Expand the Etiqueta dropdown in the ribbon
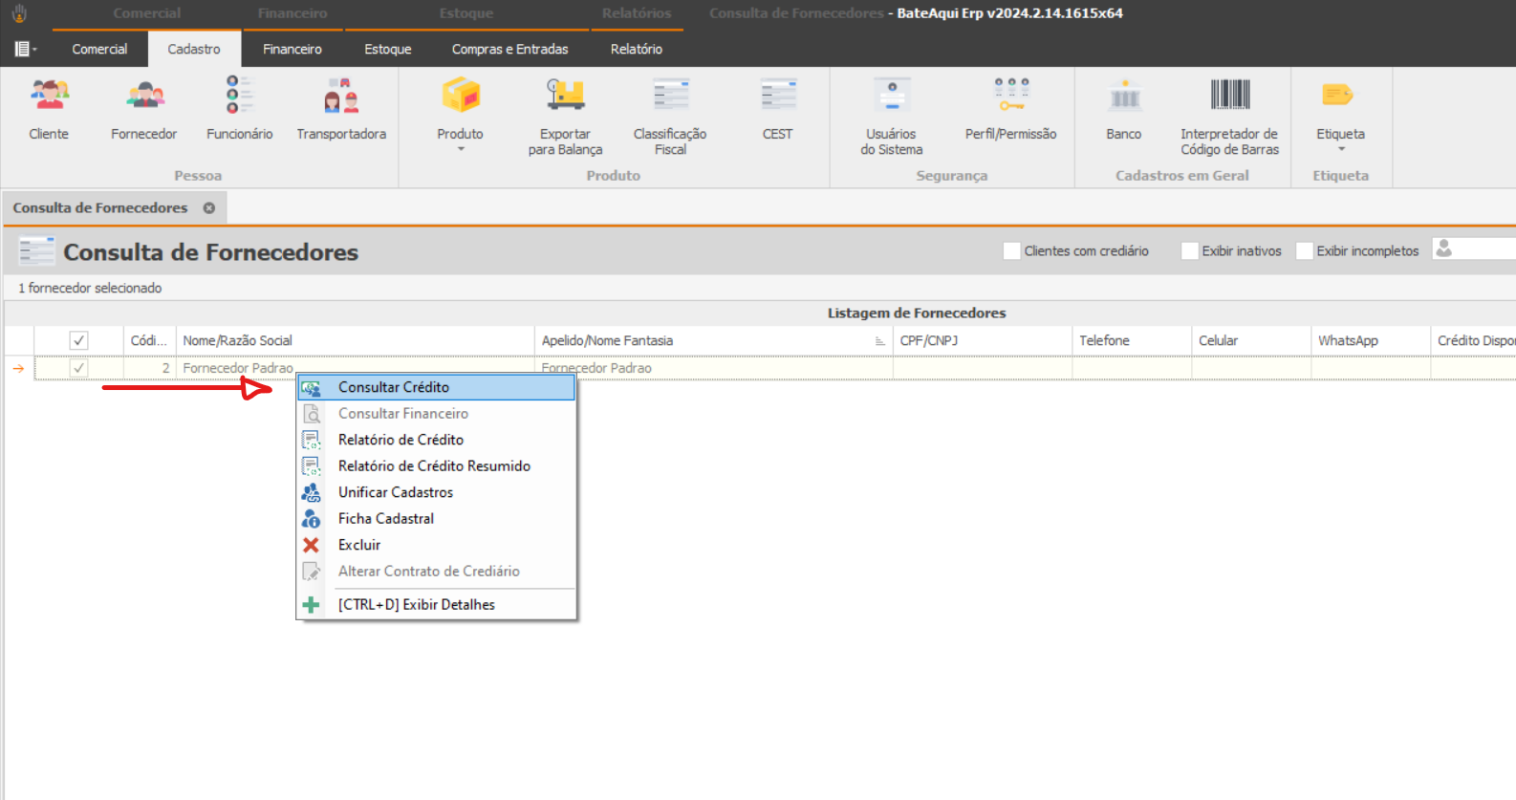This screenshot has width=1516, height=800. 1341,149
